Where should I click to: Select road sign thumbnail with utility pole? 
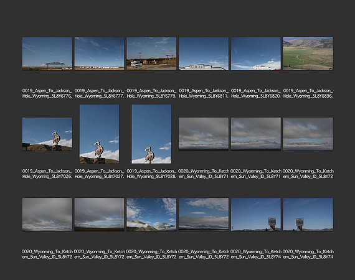point(256,215)
